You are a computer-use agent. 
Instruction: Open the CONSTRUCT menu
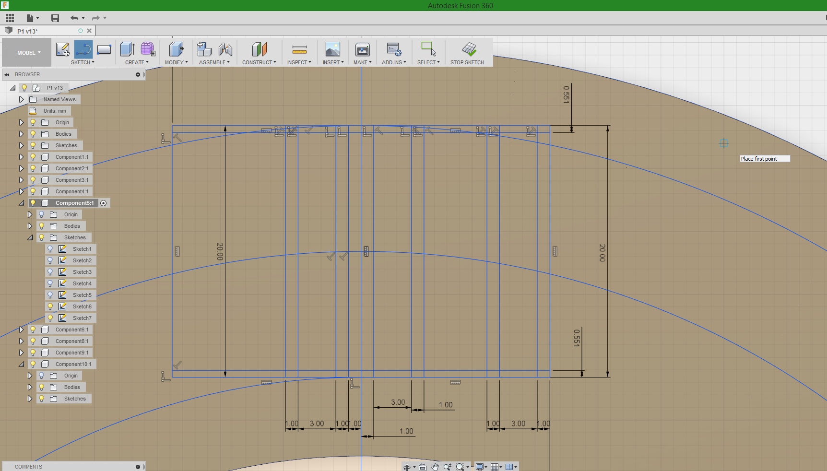click(259, 62)
